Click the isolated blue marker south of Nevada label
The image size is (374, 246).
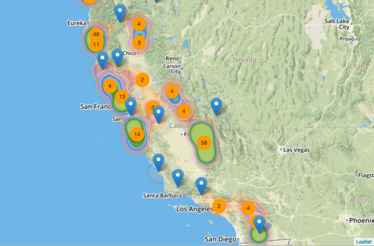[216, 106]
